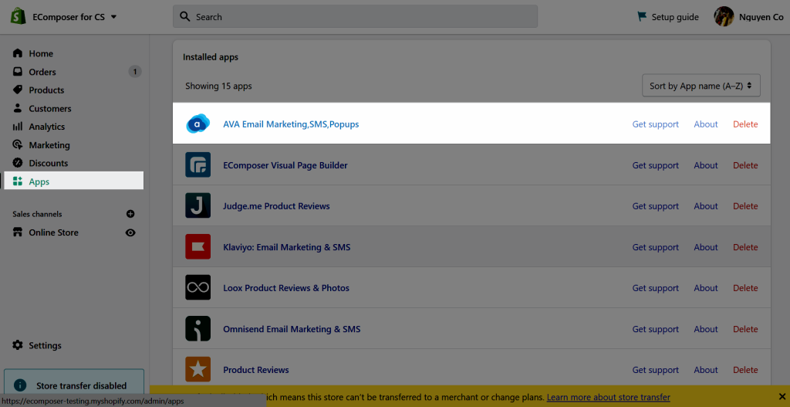Click the Products tag icon

click(x=18, y=90)
